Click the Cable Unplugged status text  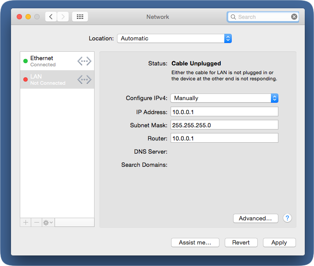pos(196,63)
